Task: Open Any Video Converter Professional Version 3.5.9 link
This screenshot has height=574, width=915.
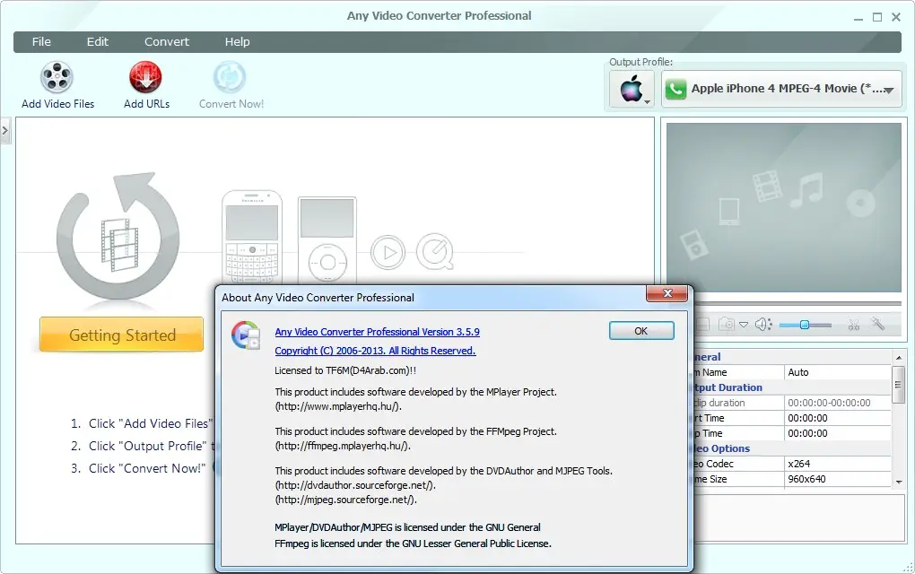Action: pyautogui.click(x=377, y=332)
